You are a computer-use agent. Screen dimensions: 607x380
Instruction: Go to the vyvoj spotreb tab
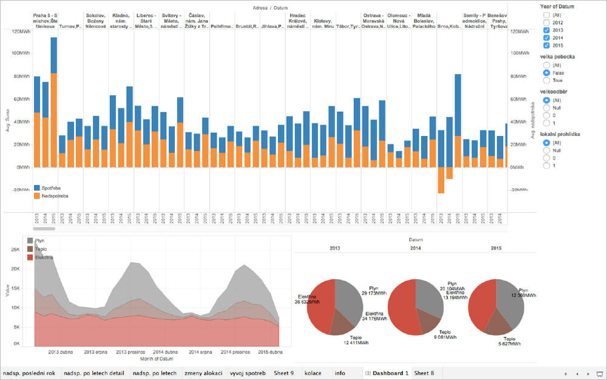pyautogui.click(x=248, y=373)
